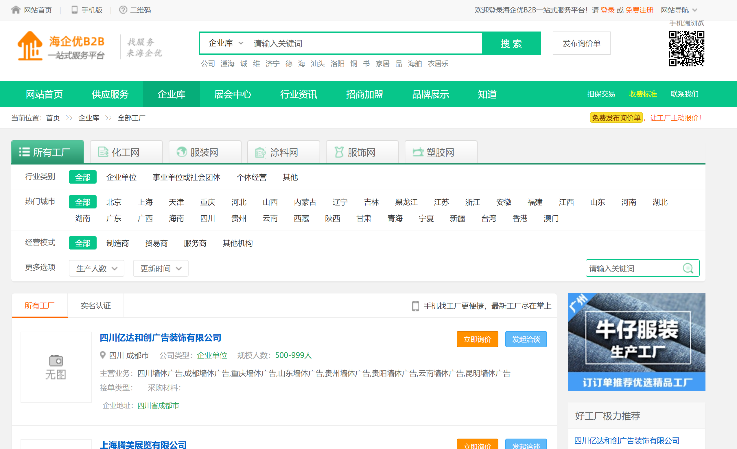Viewport: 737px width, 449px height.
Task: Click the green 搜 索 button
Action: 511,43
